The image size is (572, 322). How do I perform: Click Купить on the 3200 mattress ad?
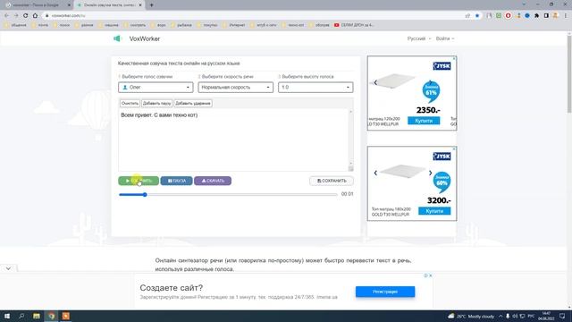click(434, 211)
